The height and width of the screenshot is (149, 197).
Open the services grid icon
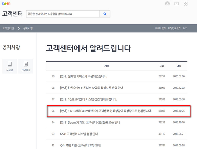point(186,4)
